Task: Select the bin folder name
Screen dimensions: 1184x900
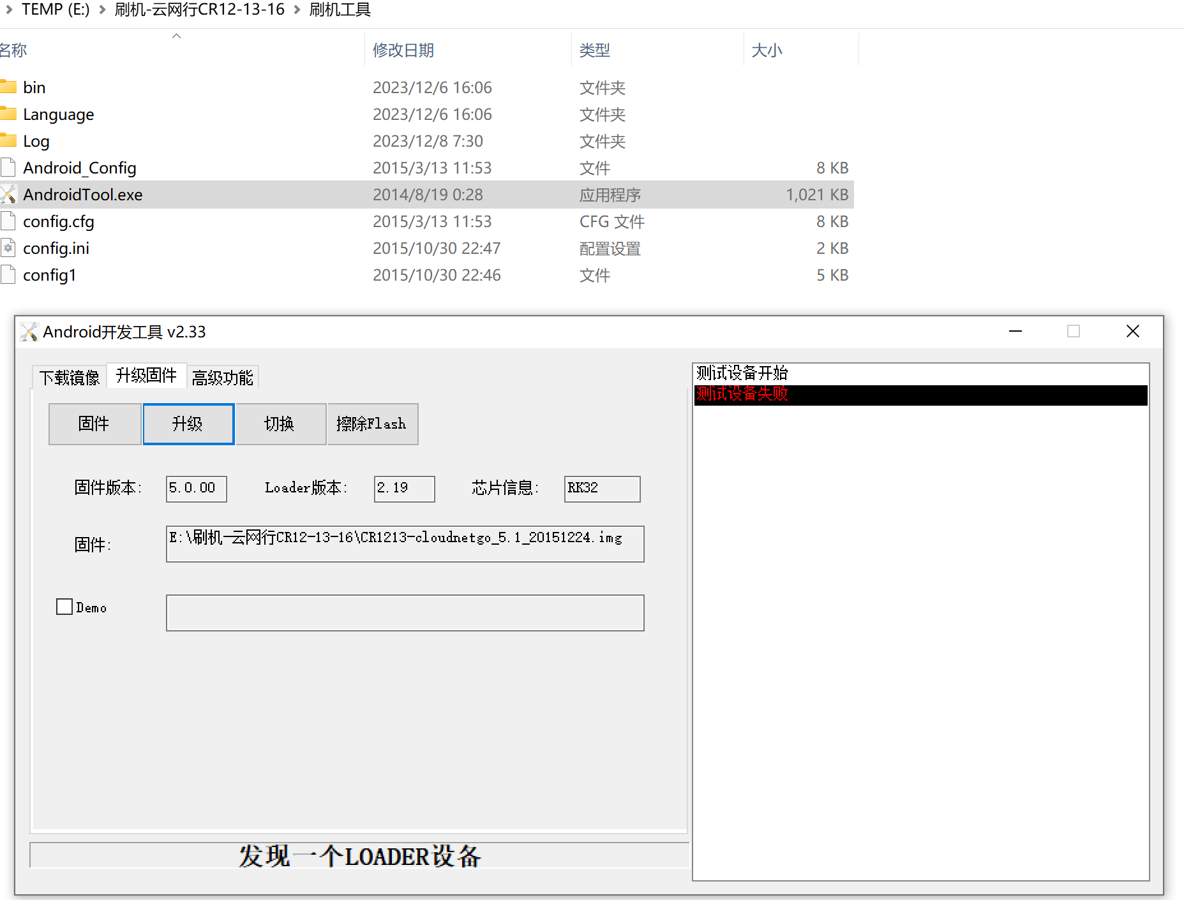Action: pyautogui.click(x=34, y=87)
